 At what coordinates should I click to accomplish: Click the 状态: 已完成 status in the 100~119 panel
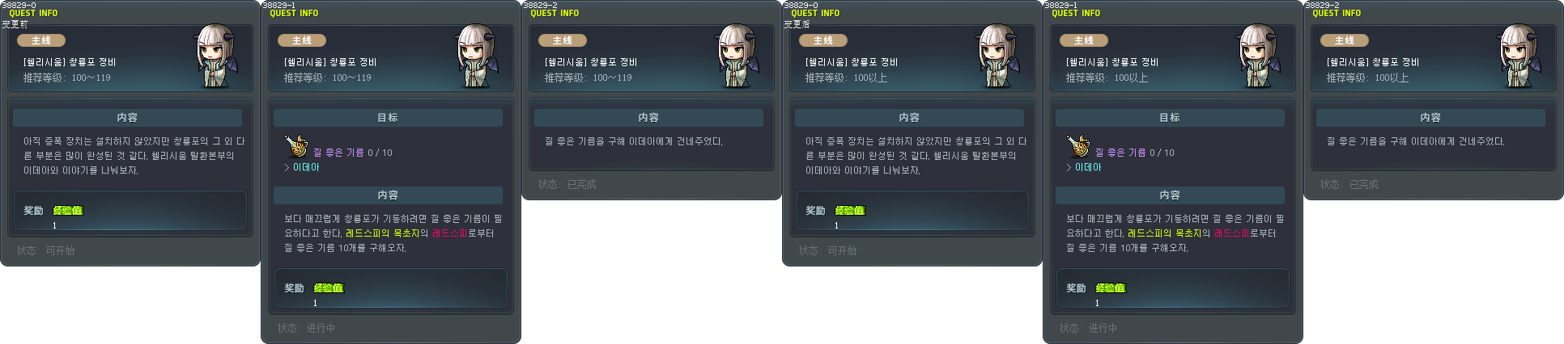[567, 185]
